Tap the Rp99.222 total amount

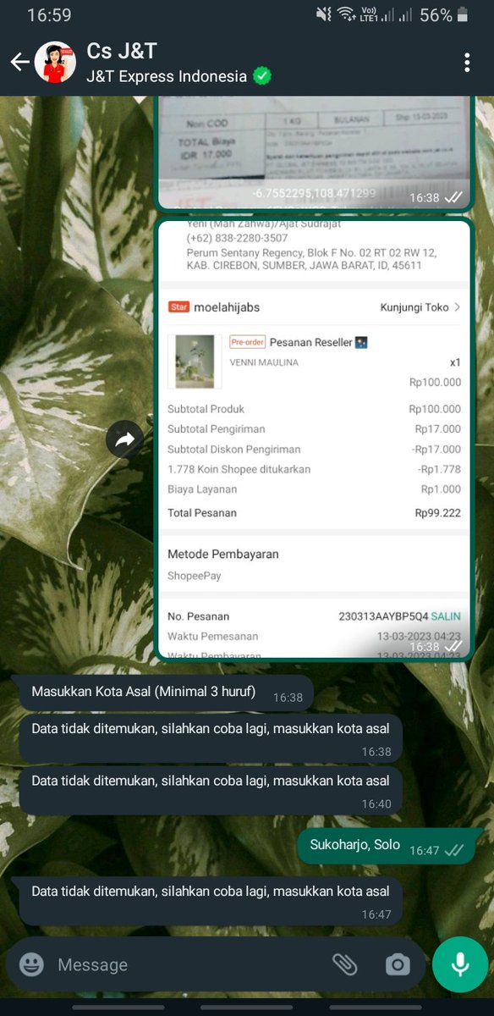(x=437, y=513)
